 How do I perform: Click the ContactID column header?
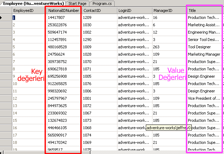(x=99, y=10)
